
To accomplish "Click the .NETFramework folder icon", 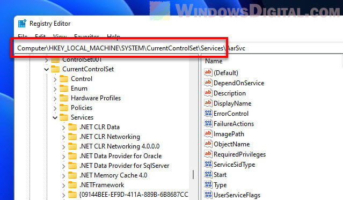I will 72,185.
